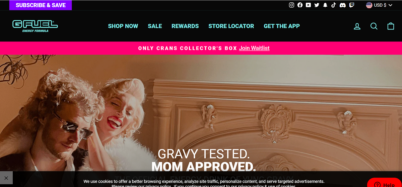The image size is (402, 187).
Task: Open the shopping cart bag
Action: tap(391, 26)
